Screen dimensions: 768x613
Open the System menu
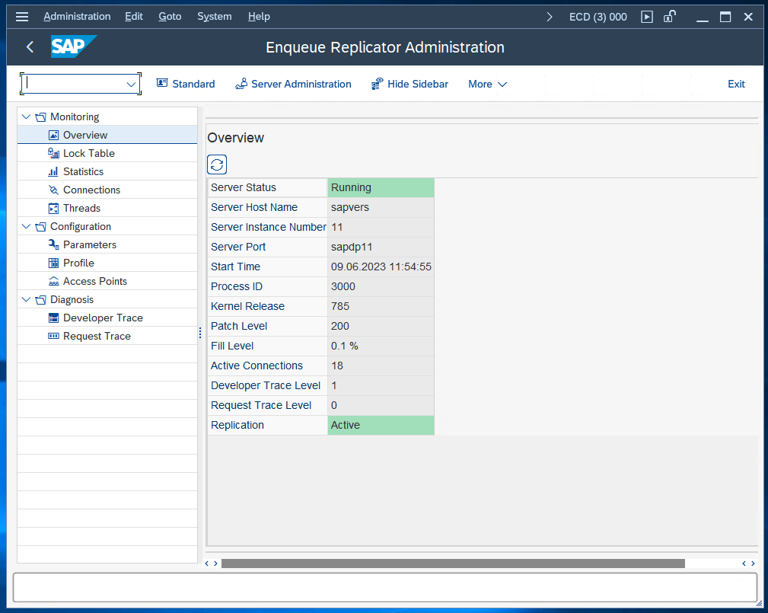pos(215,17)
